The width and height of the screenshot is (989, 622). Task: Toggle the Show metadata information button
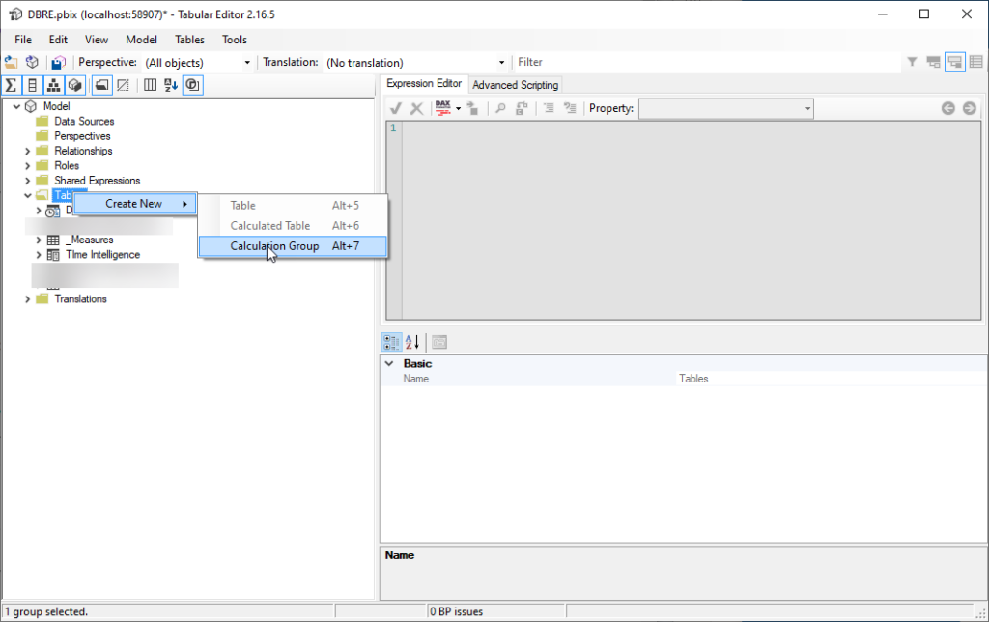pyautogui.click(x=192, y=85)
